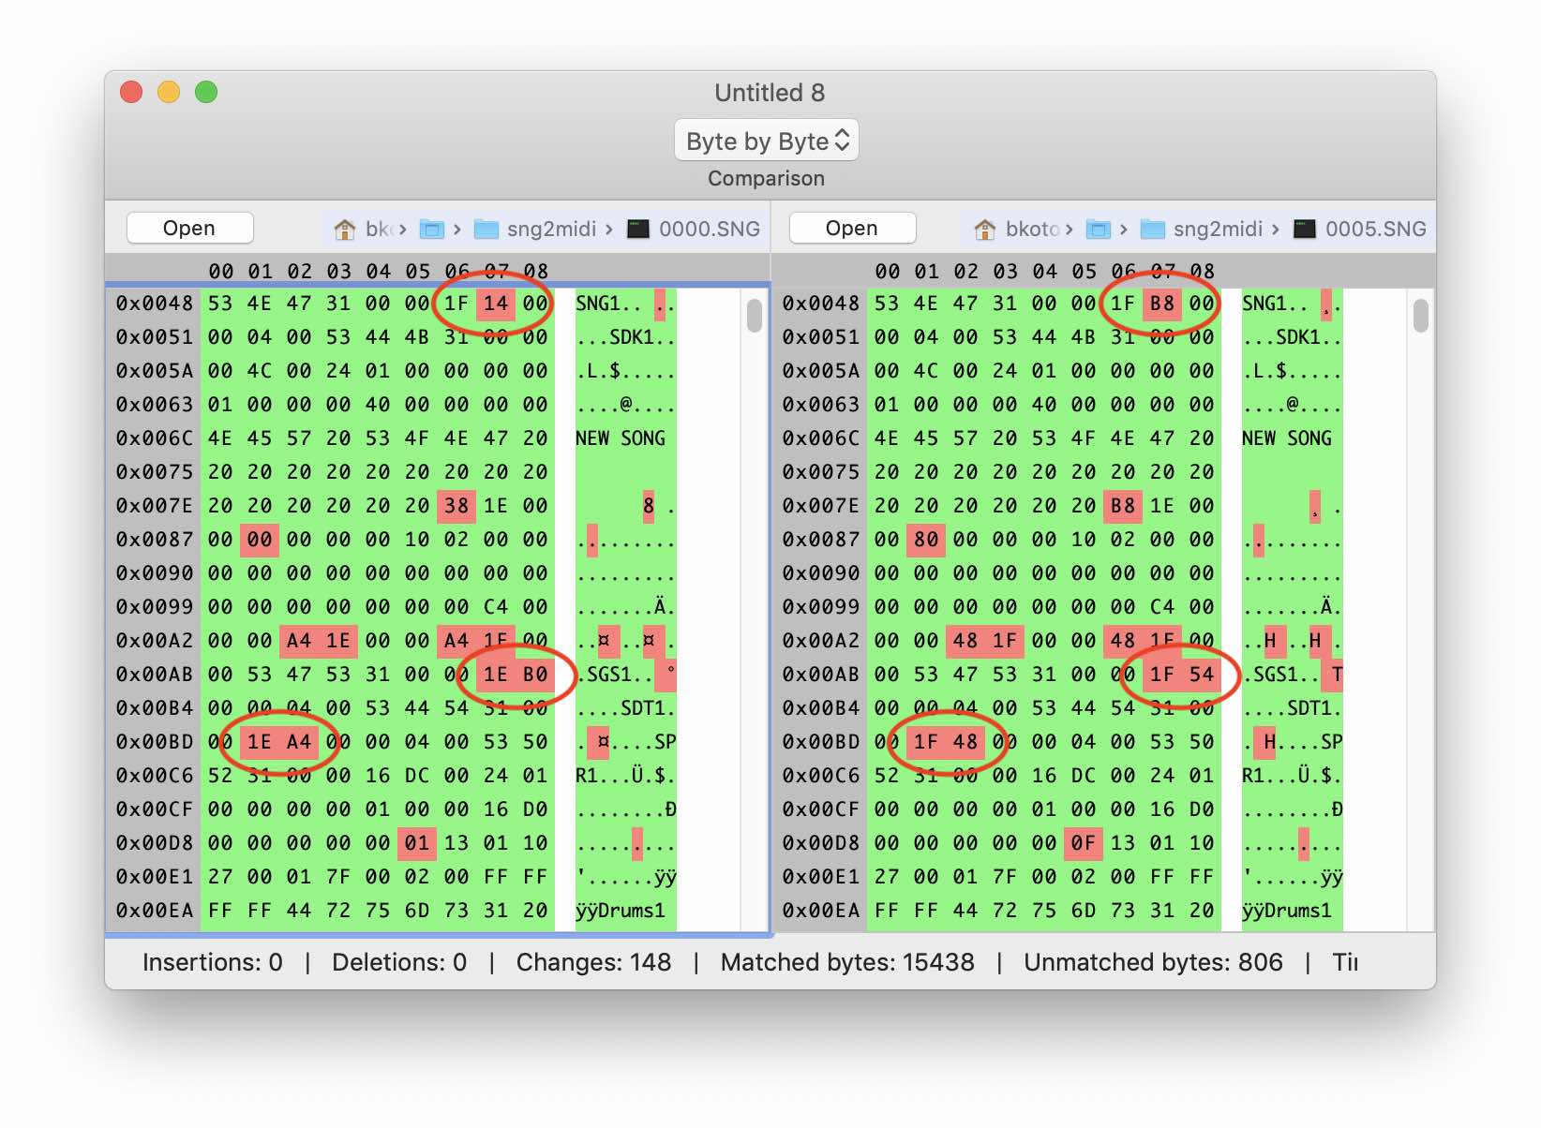The height and width of the screenshot is (1128, 1541).
Task: Select changed byte 0F on row 0x00D8 of 0005.SNG
Action: (x=1084, y=843)
